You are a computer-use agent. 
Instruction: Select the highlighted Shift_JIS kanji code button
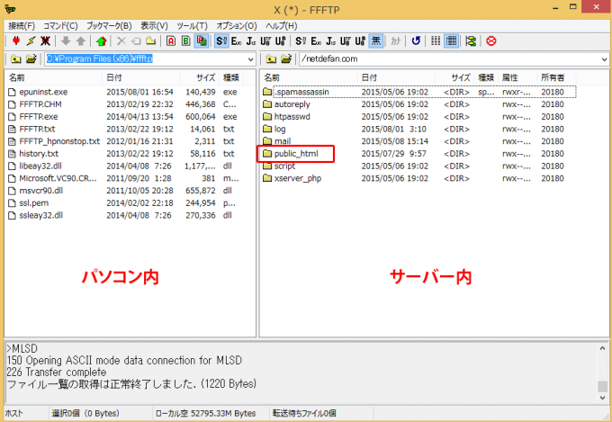click(x=221, y=40)
